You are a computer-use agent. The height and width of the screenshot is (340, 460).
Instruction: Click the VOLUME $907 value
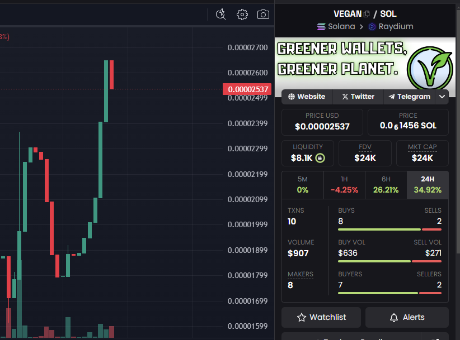pyautogui.click(x=298, y=253)
